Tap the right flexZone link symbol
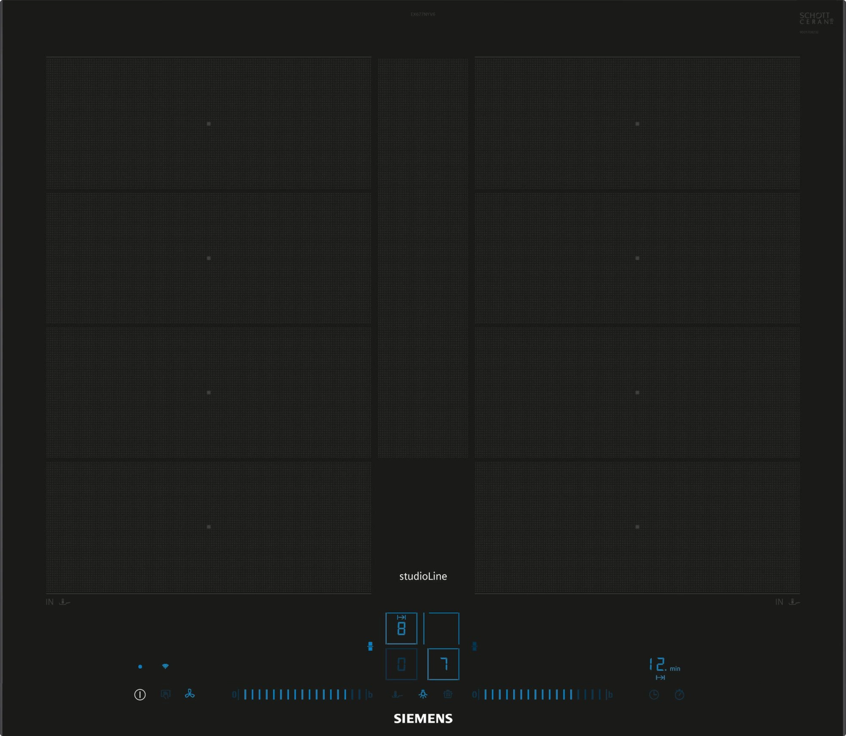 (475, 646)
